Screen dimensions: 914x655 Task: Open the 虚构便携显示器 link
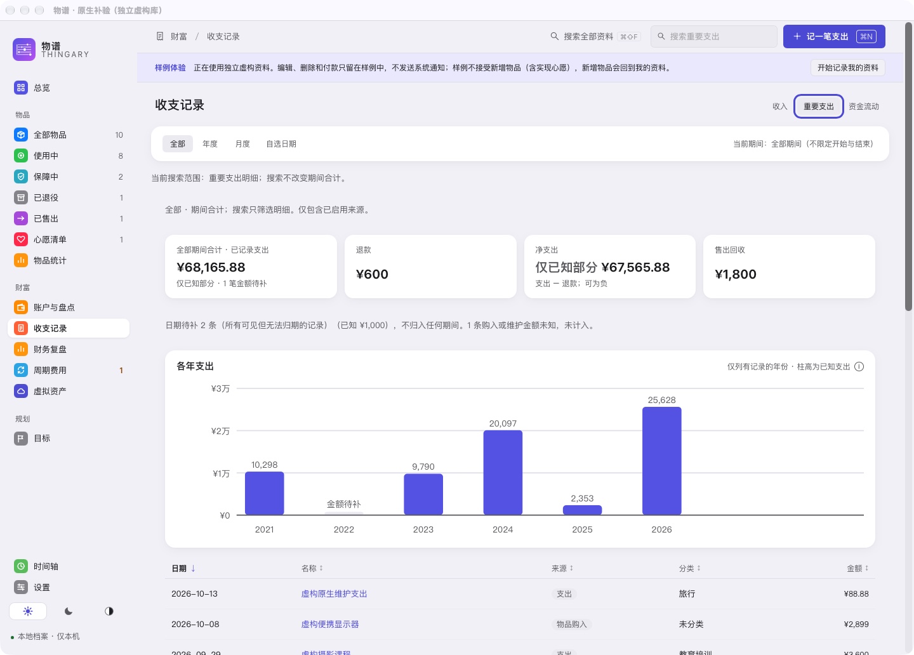tap(330, 625)
